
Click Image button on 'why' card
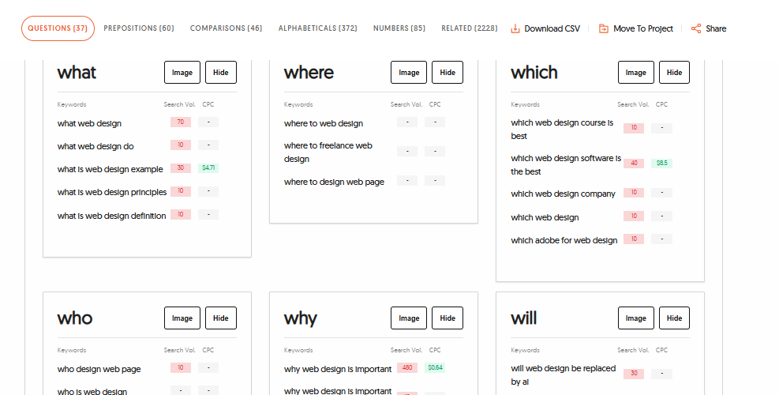coord(409,318)
